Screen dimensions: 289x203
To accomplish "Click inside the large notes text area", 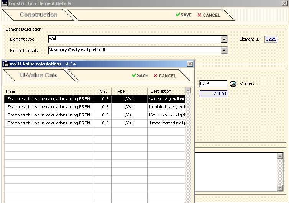I will pyautogui.click(x=236, y=172).
